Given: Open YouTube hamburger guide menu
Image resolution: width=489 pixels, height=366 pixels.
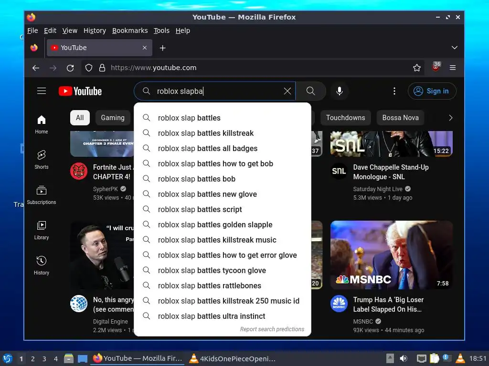Looking at the screenshot, I should [42, 91].
